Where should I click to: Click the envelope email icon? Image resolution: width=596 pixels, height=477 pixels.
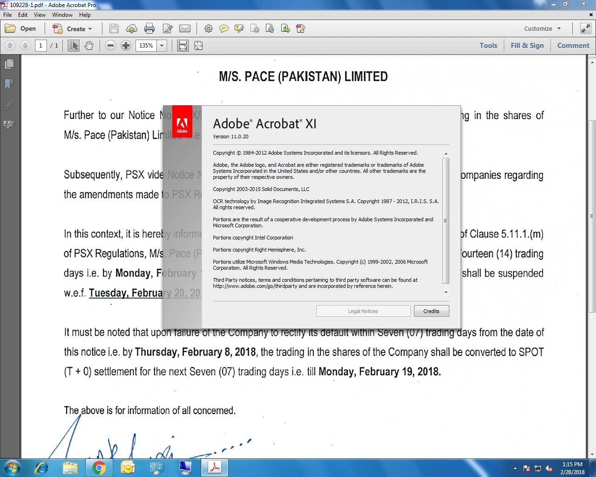(185, 28)
